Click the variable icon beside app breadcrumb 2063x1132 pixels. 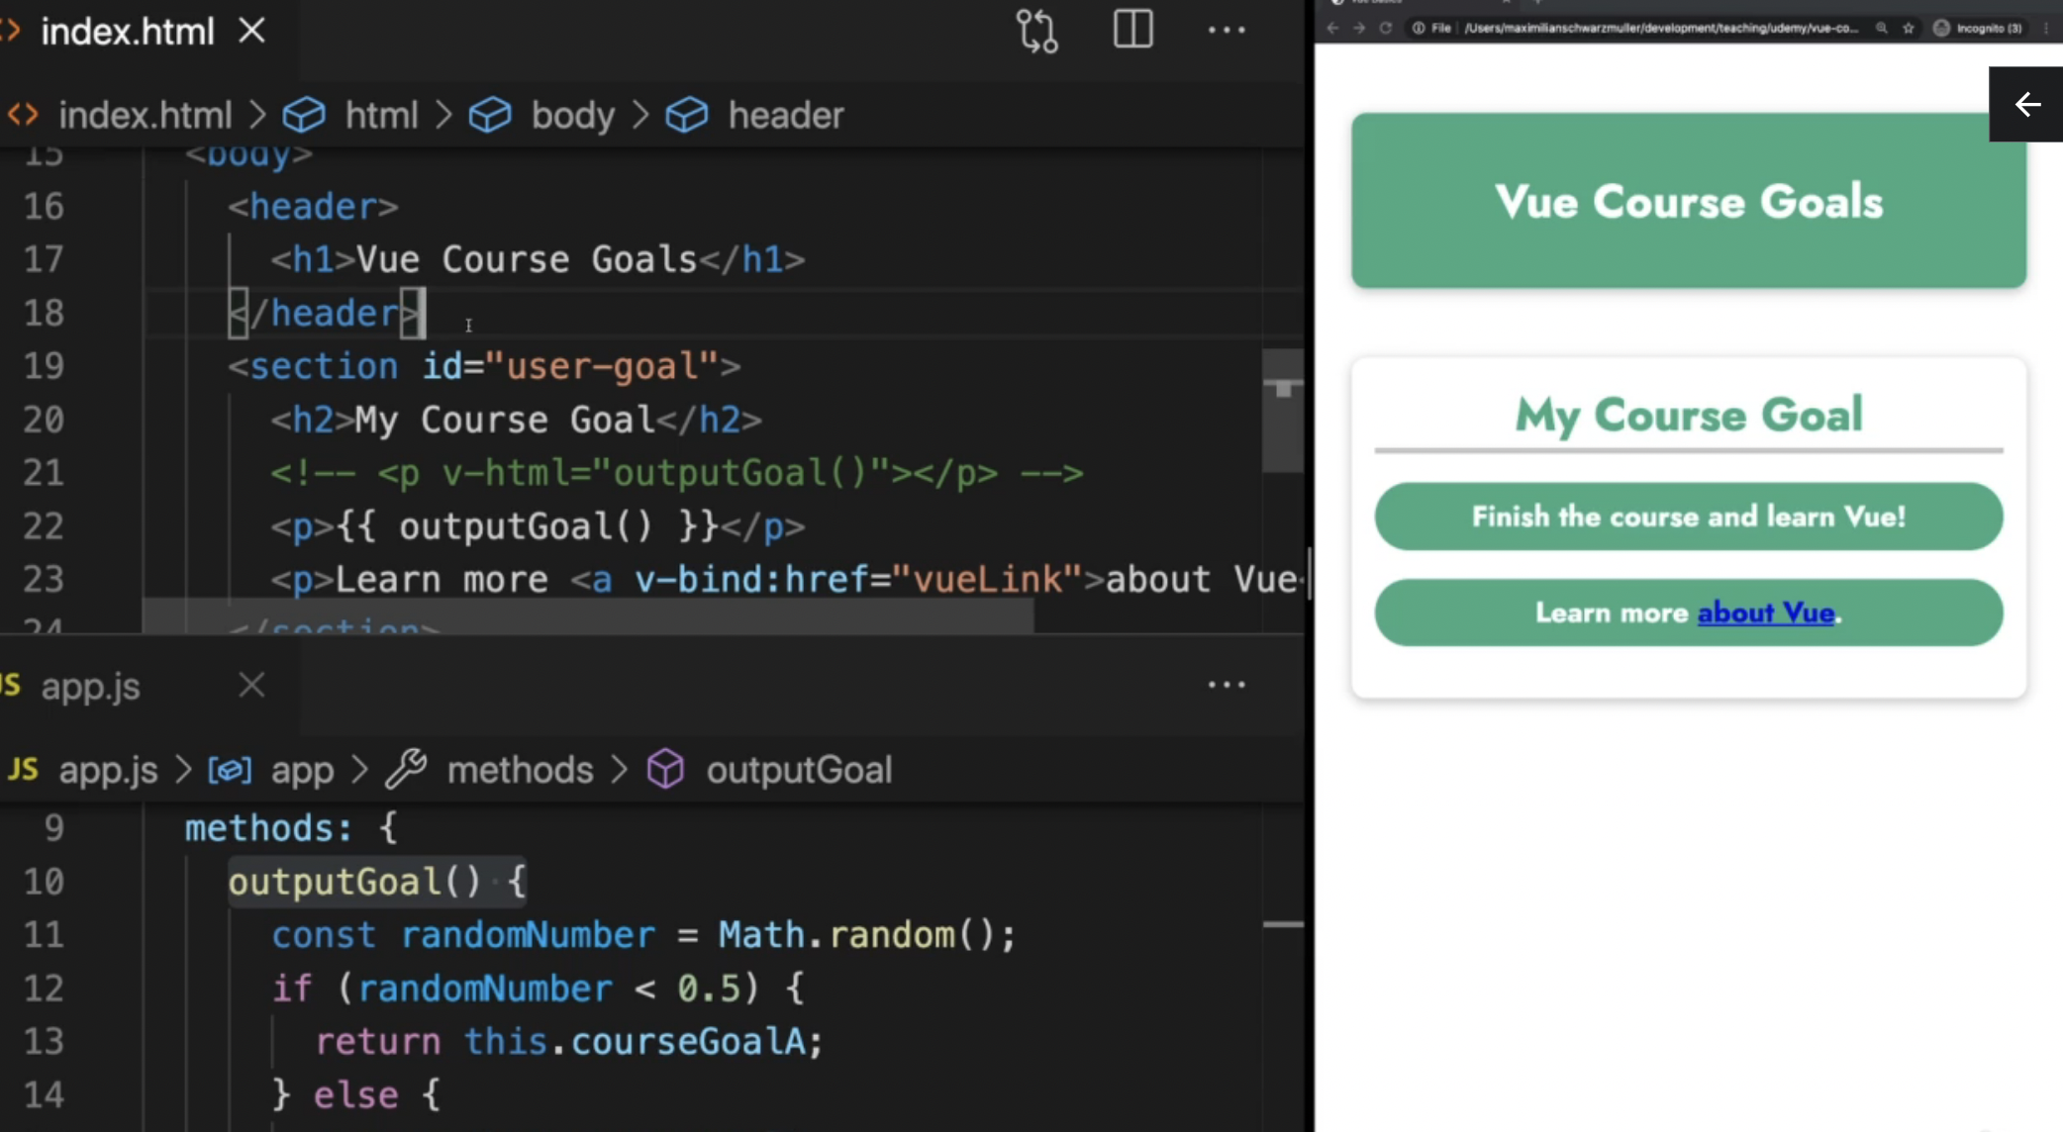(x=229, y=770)
